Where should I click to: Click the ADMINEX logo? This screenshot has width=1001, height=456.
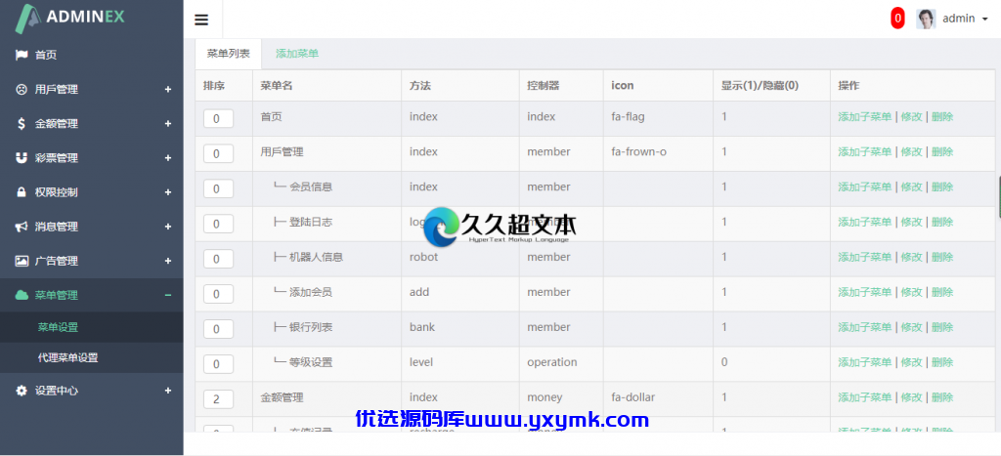[70, 18]
